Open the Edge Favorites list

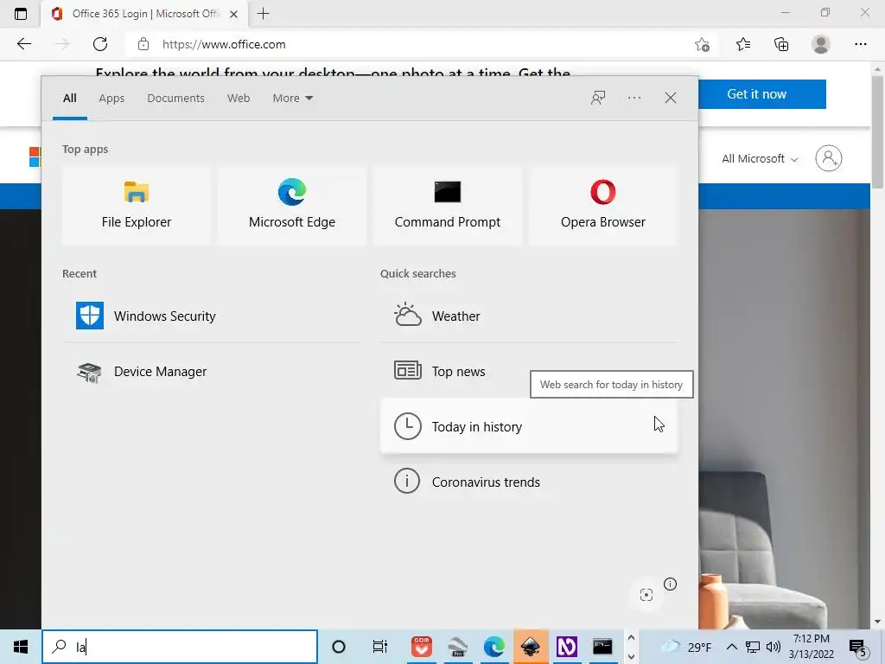coord(743,44)
